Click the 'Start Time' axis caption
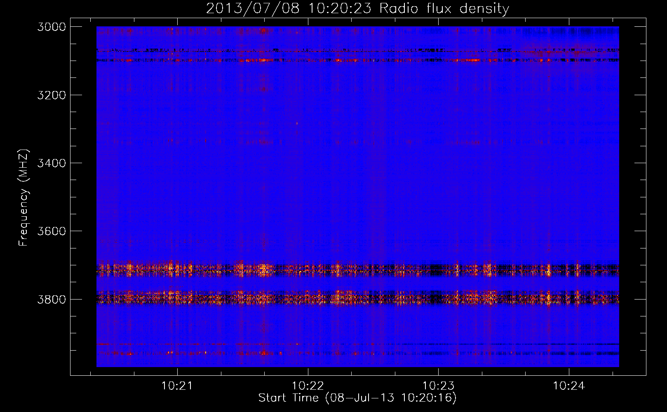Screen dimensions: 667x412 289,398
